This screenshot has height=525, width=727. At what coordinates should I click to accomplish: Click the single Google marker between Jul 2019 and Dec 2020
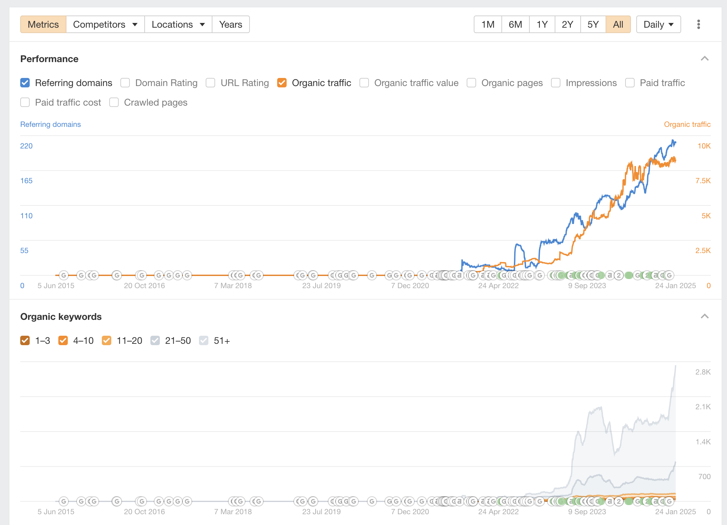[x=372, y=275]
